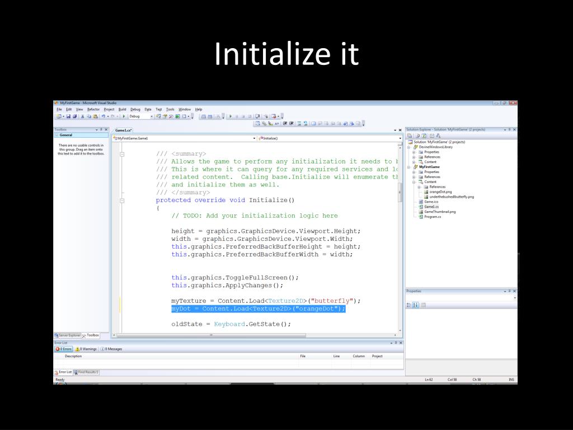Collapse the MyFirstGame Content folder node
573x430 pixels.
(414, 182)
